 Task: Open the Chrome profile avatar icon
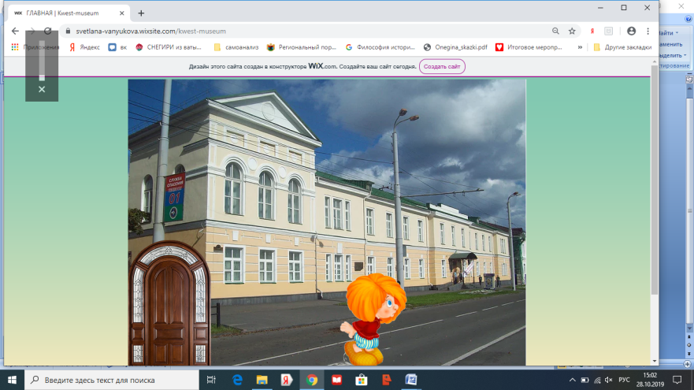631,31
